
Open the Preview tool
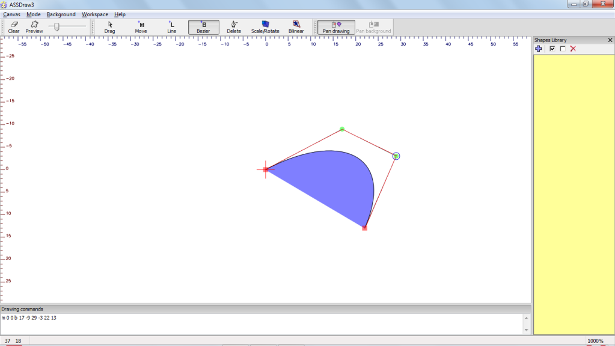(x=34, y=27)
